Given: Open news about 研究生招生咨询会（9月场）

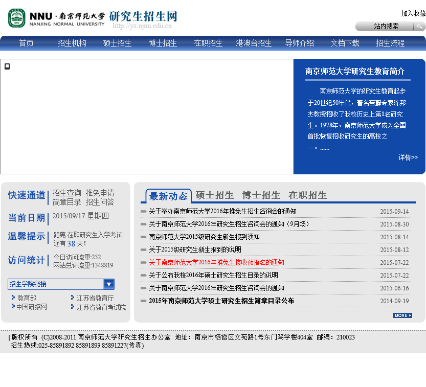Looking at the screenshot, I should click(x=229, y=224).
